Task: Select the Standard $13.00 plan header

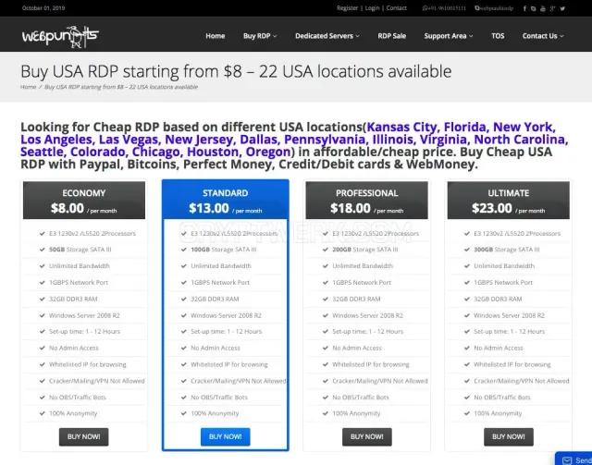Action: point(226,200)
